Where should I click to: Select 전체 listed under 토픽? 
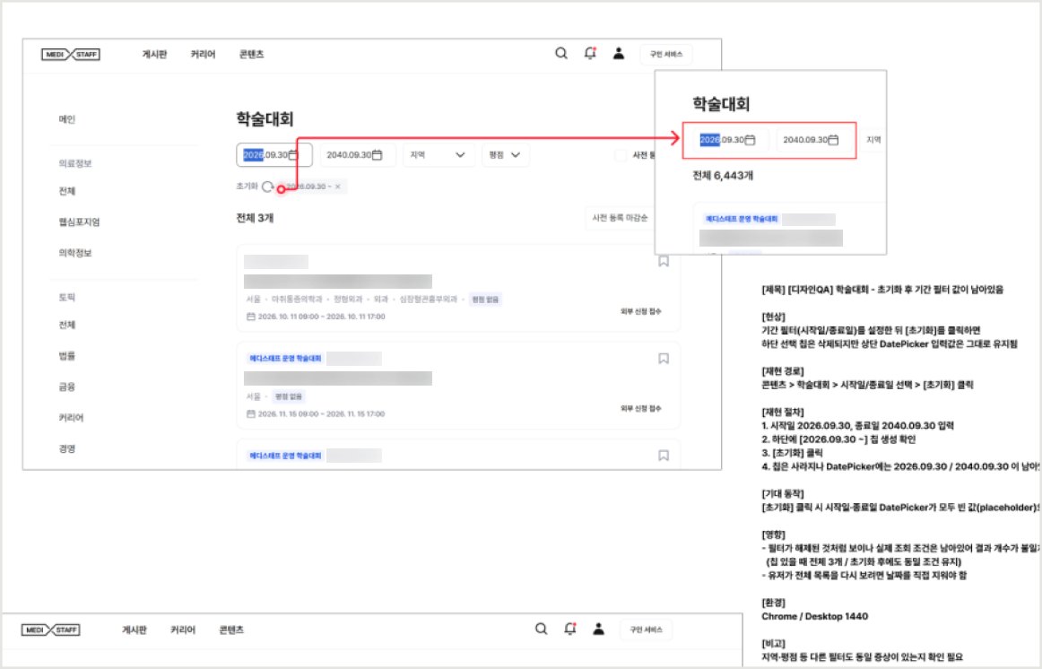point(67,325)
